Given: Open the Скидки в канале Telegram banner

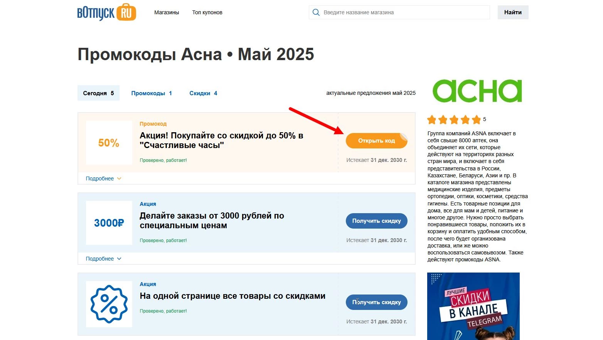Looking at the screenshot, I should 473,306.
